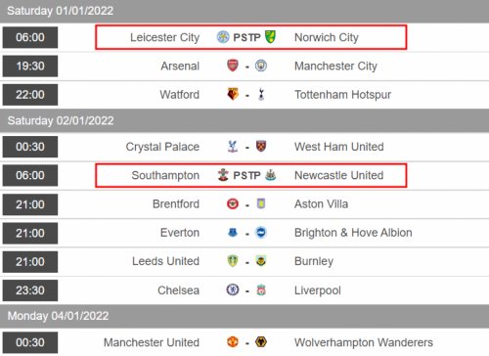Click the 19:30 kickoff time box
Viewport: 489px width, 356px height.
[x=30, y=66]
